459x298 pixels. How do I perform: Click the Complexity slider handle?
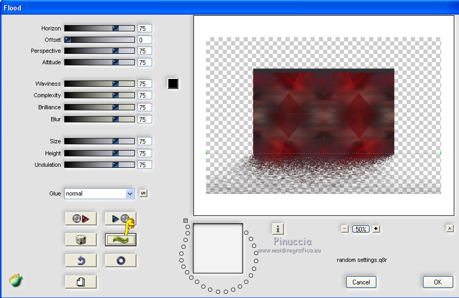[116, 95]
